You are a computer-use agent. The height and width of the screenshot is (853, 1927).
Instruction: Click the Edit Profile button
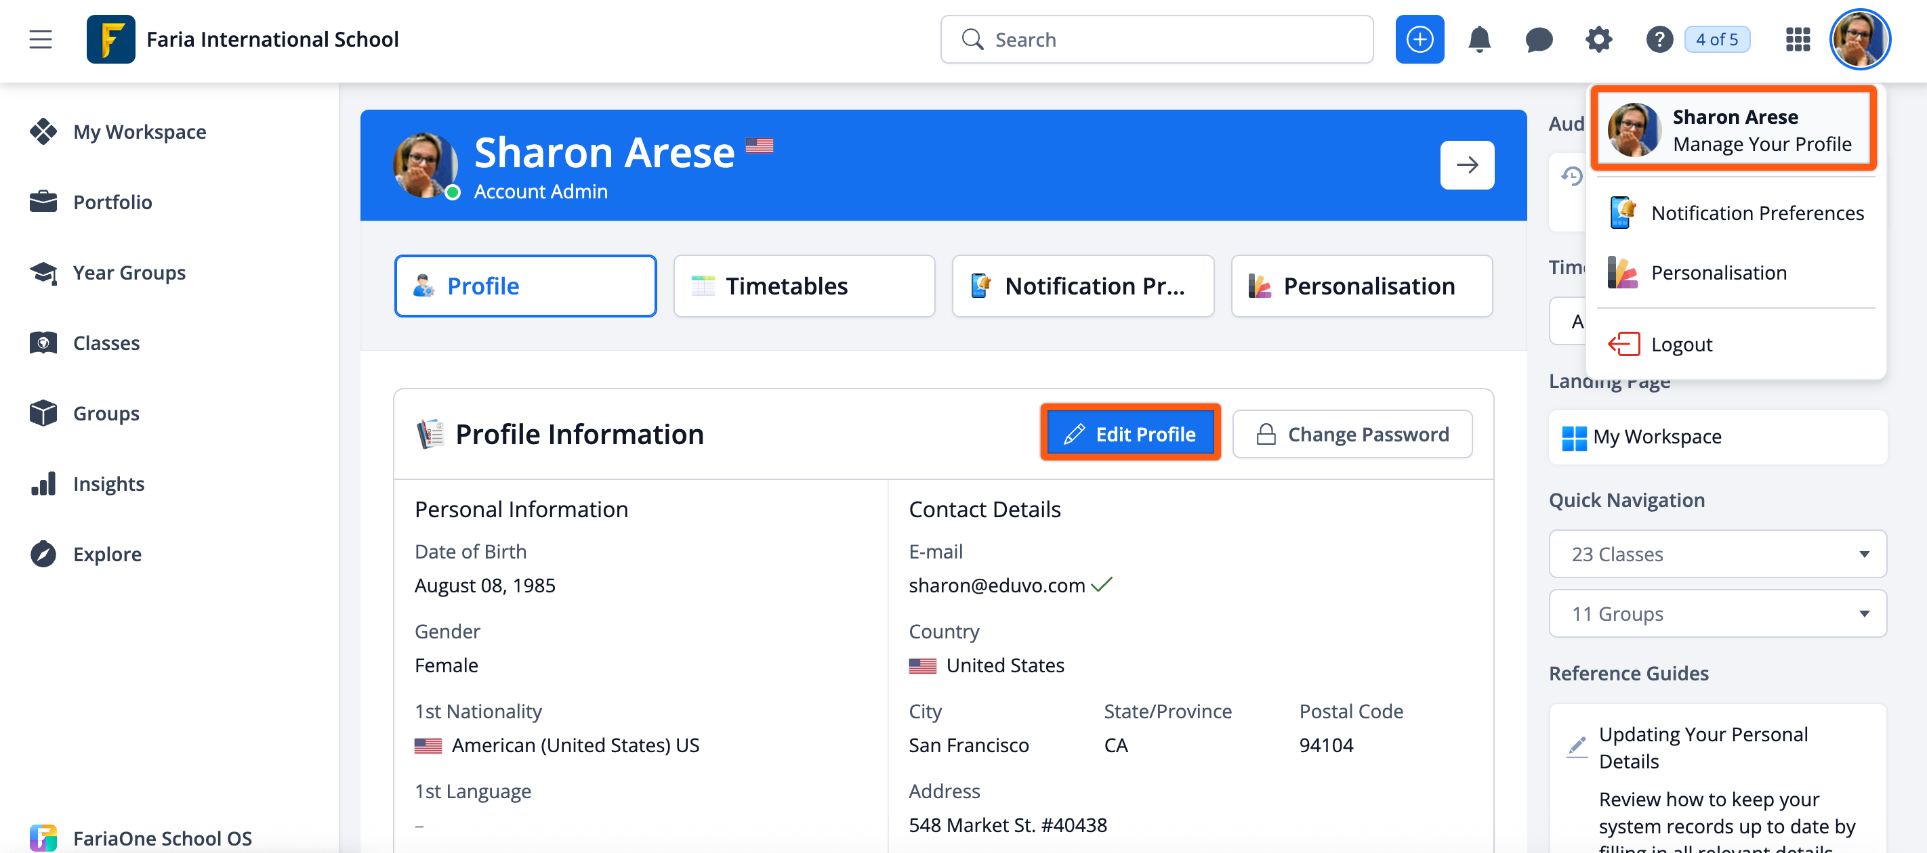[x=1130, y=433]
